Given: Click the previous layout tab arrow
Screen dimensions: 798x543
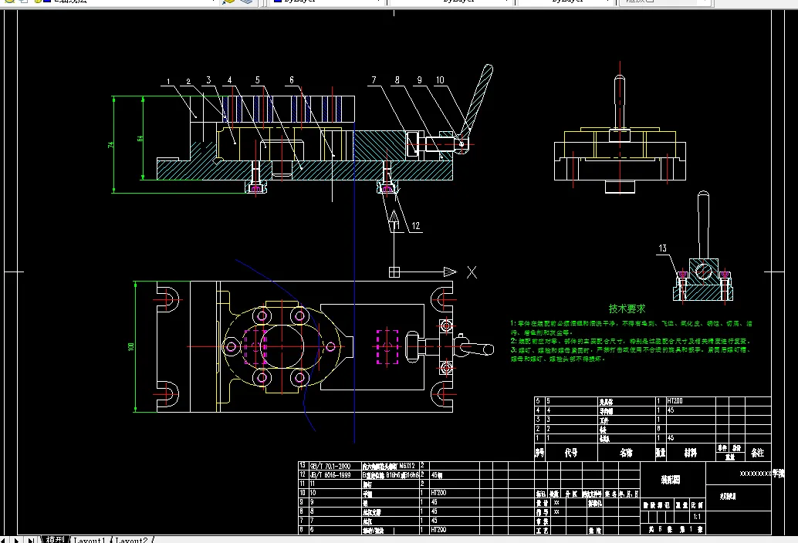Looking at the screenshot, I should tap(4, 540).
